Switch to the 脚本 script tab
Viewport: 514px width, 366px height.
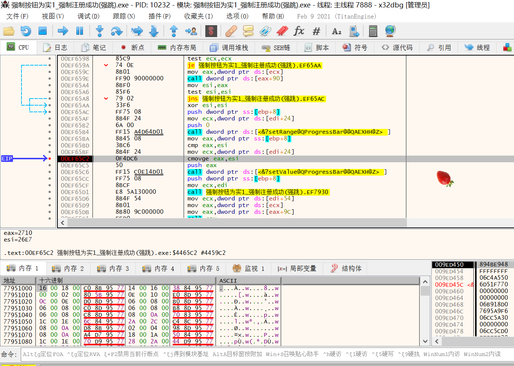[317, 47]
